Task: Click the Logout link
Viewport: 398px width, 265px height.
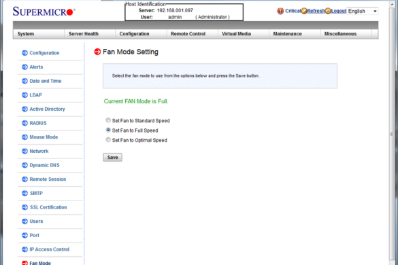Action: click(x=339, y=11)
